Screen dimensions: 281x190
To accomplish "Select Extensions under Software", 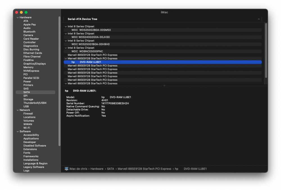I will tap(30, 149).
